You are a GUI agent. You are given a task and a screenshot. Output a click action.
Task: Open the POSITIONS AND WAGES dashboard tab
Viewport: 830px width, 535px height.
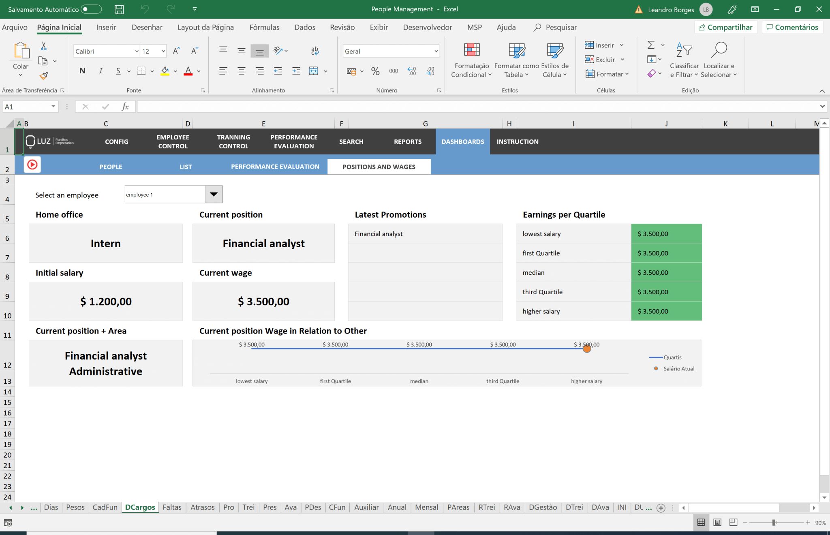tap(379, 167)
